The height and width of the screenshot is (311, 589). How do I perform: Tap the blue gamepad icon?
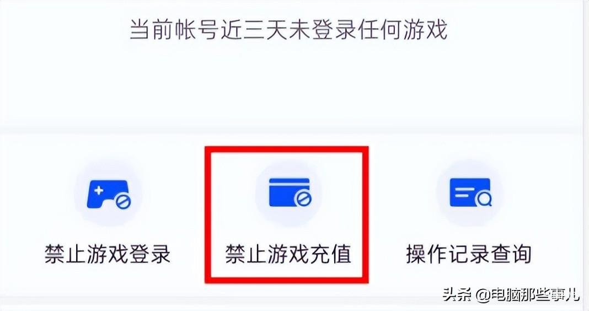tap(108, 195)
